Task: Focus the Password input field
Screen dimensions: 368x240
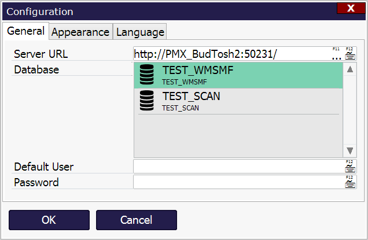Action: 237,182
